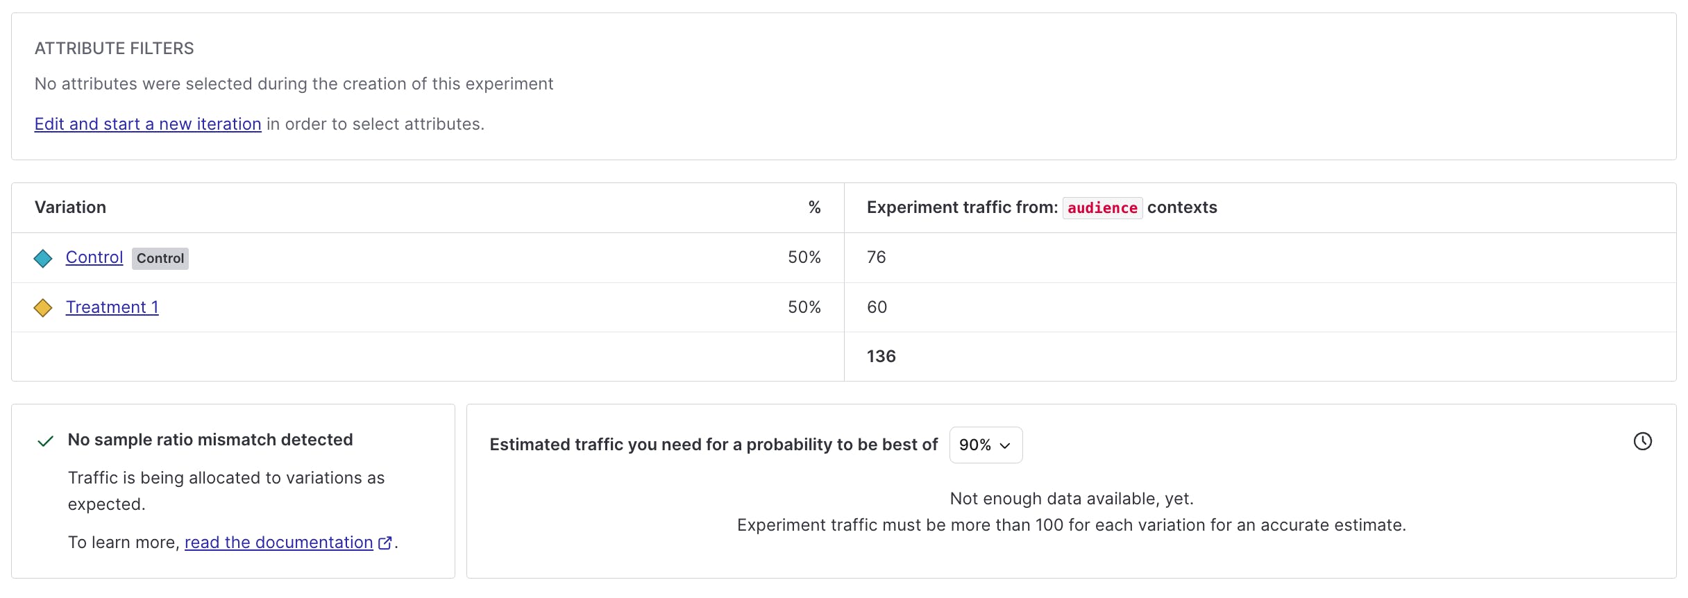1688x598 pixels.
Task: Open the 90% probability dropdown
Action: pos(985,445)
